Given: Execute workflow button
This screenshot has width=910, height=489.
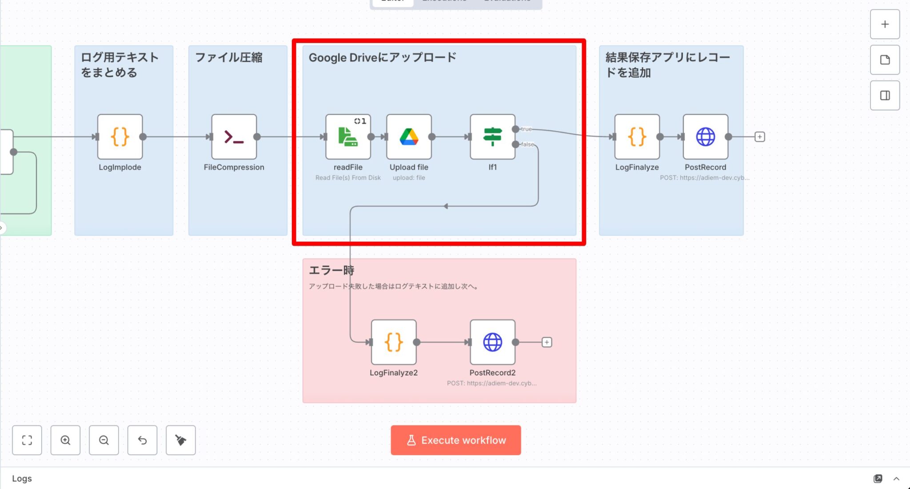Looking at the screenshot, I should pos(455,440).
